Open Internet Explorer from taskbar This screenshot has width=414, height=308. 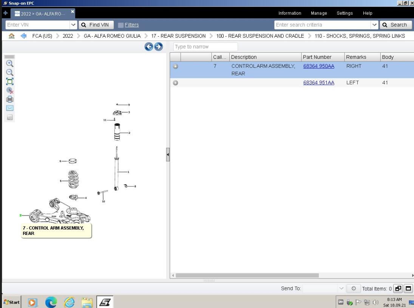[x=69, y=302]
